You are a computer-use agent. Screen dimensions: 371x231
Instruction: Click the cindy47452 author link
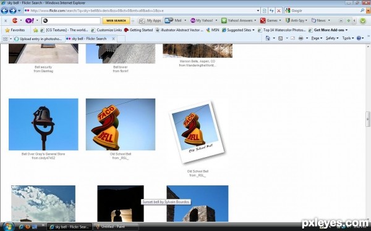click(x=46, y=158)
